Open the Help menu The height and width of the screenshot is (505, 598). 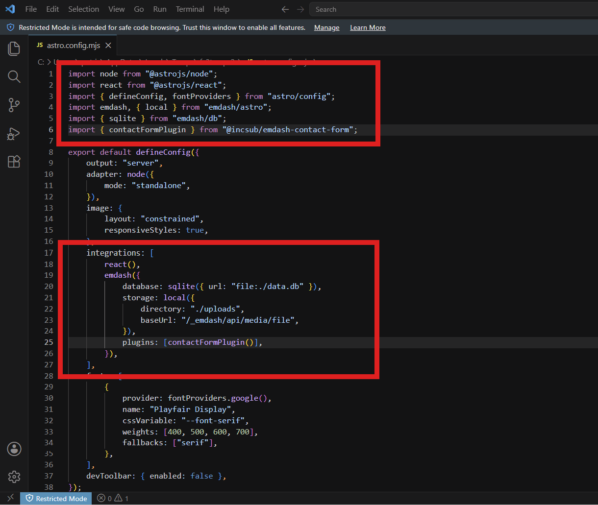point(222,9)
